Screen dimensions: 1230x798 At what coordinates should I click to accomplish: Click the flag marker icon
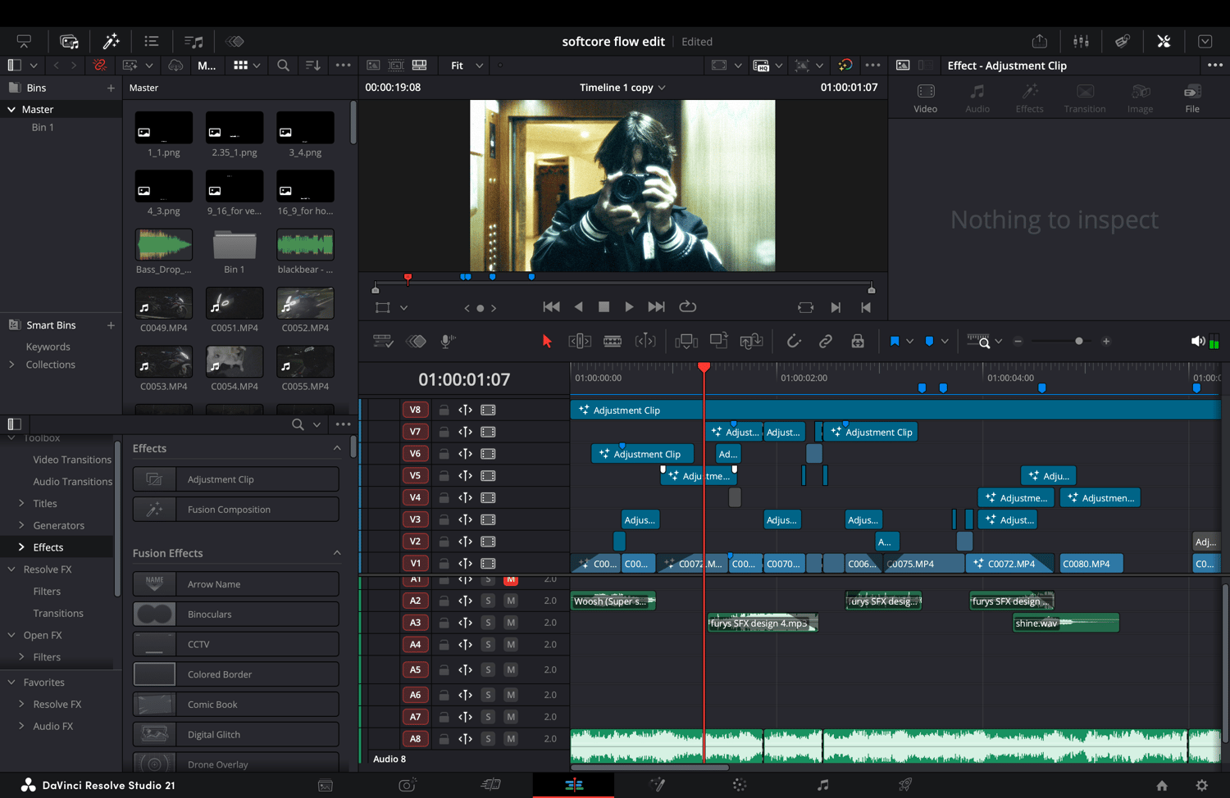[x=895, y=342]
